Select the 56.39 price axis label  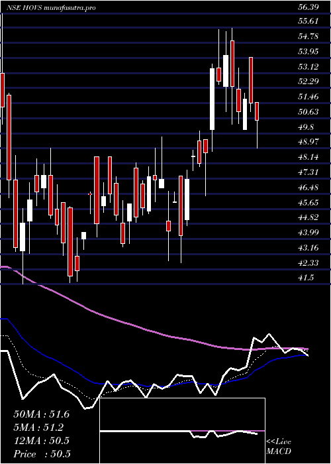pos(308,7)
